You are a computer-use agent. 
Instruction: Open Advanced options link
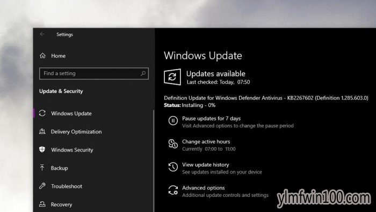point(204,188)
